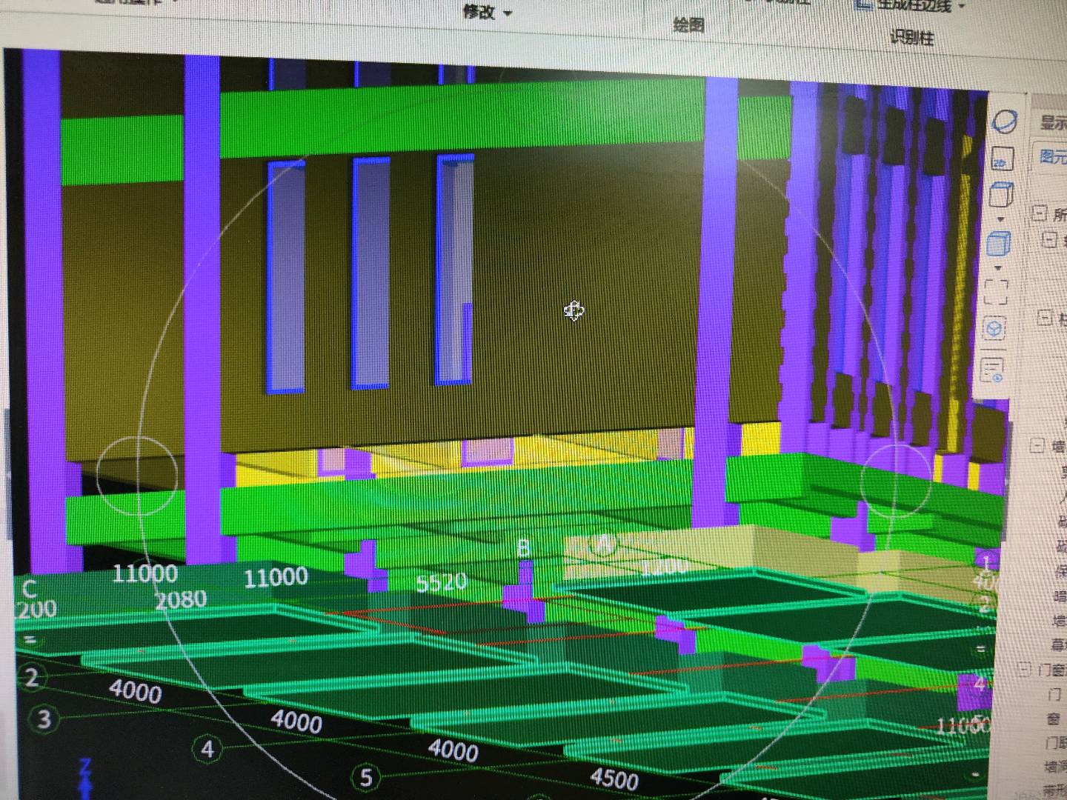This screenshot has width=1067, height=800.
Task: Click the framed cube partial 3D icon
Action: (994, 328)
